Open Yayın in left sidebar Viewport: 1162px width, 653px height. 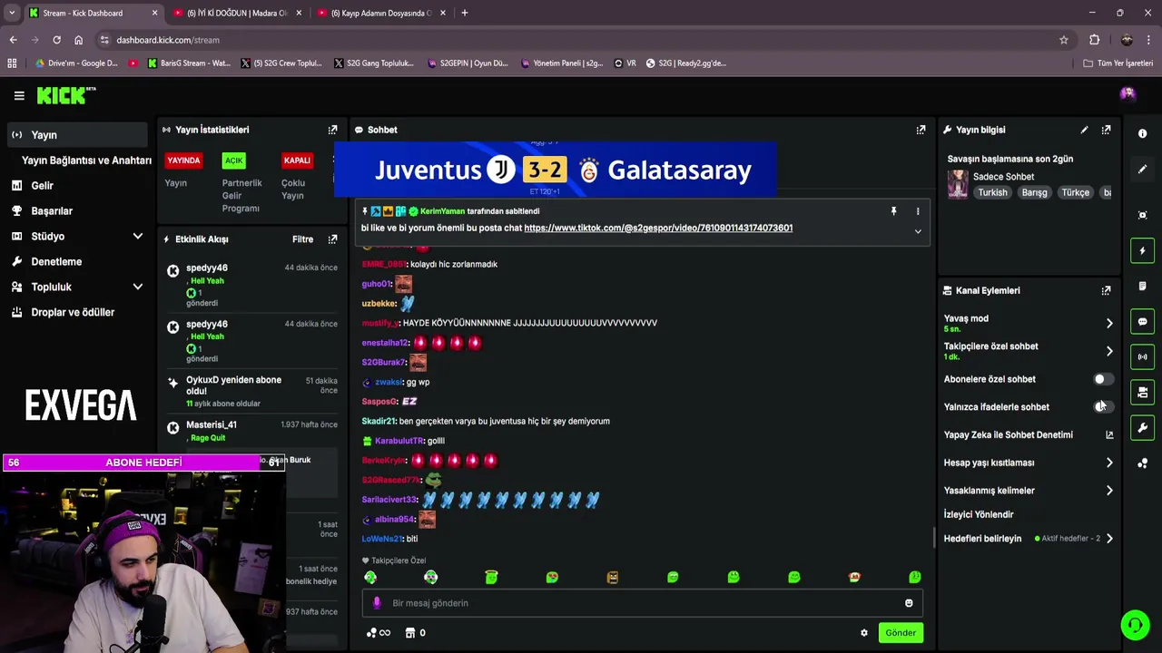[76, 135]
